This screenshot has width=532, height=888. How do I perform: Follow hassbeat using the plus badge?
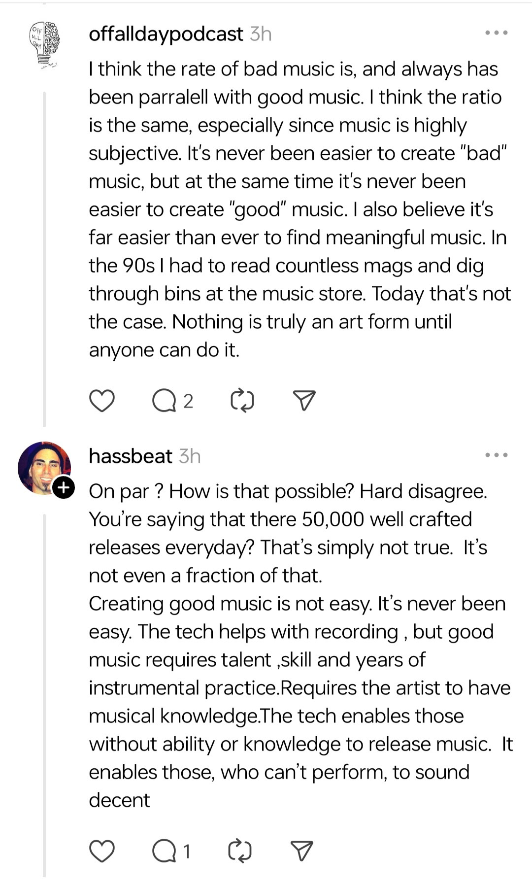(64, 487)
